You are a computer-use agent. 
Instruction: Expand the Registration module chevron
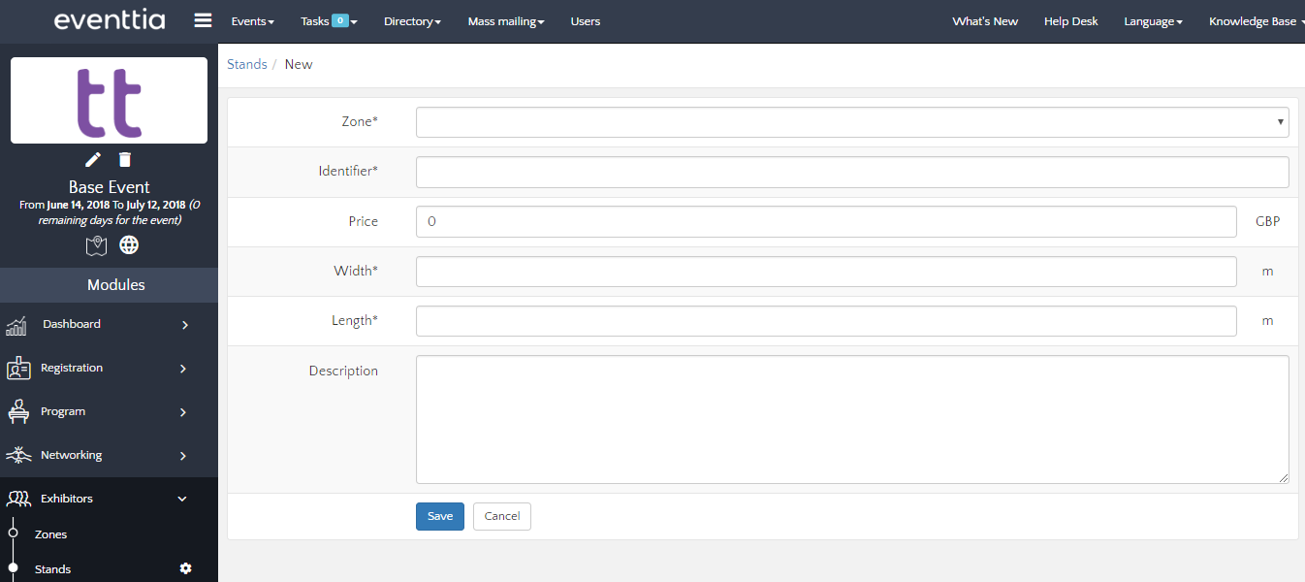tap(184, 369)
